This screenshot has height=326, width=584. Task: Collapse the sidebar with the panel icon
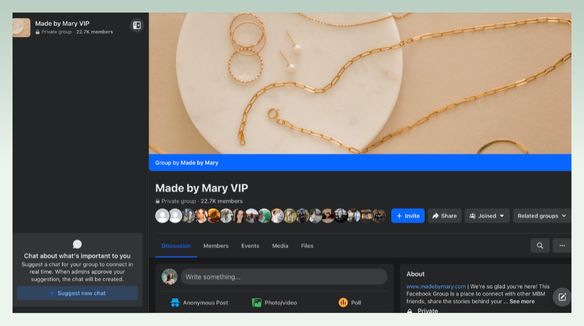(137, 25)
